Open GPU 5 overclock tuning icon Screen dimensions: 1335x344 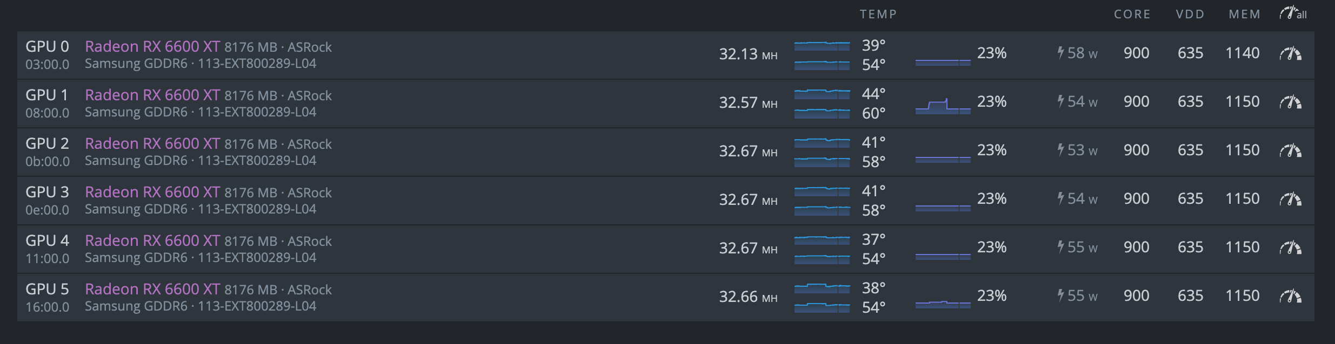(1290, 296)
